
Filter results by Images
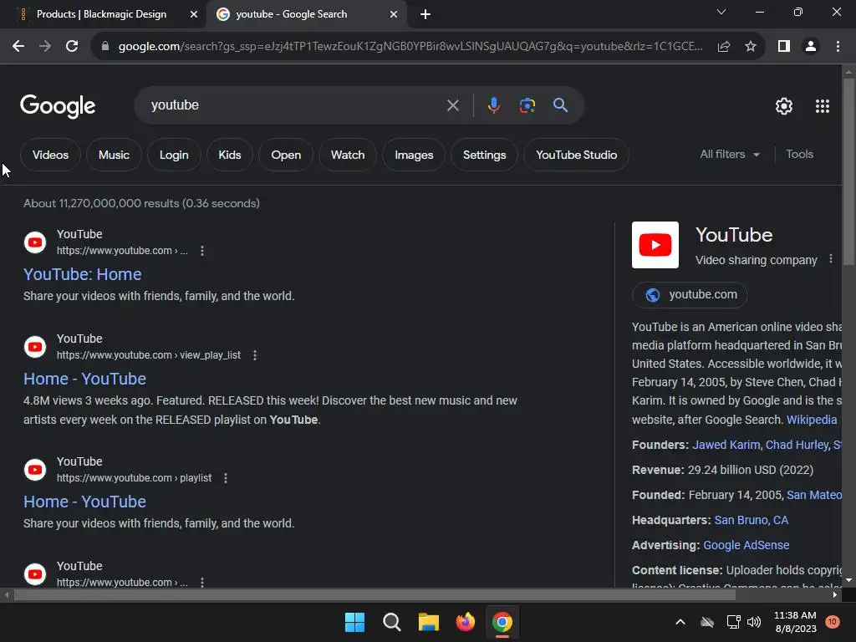414,155
